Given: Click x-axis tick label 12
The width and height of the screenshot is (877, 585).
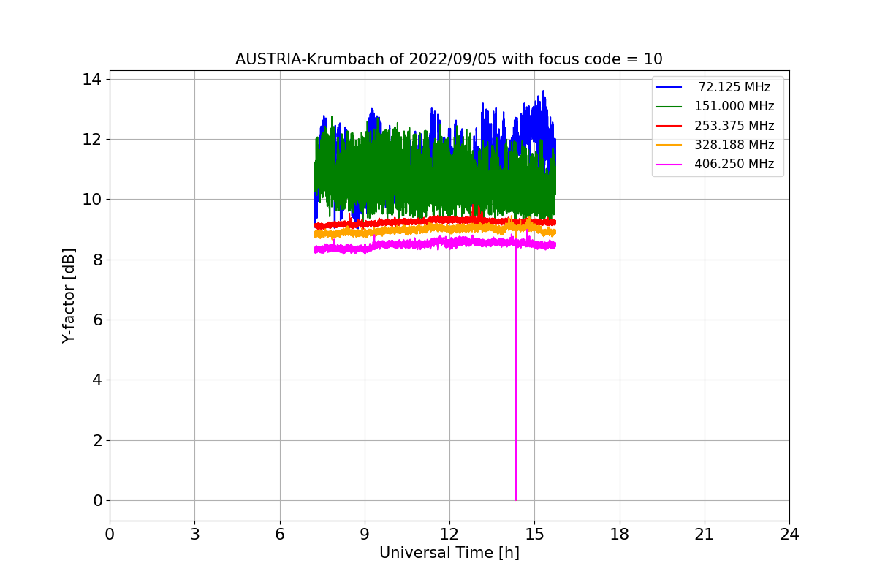Looking at the screenshot, I should (x=449, y=534).
